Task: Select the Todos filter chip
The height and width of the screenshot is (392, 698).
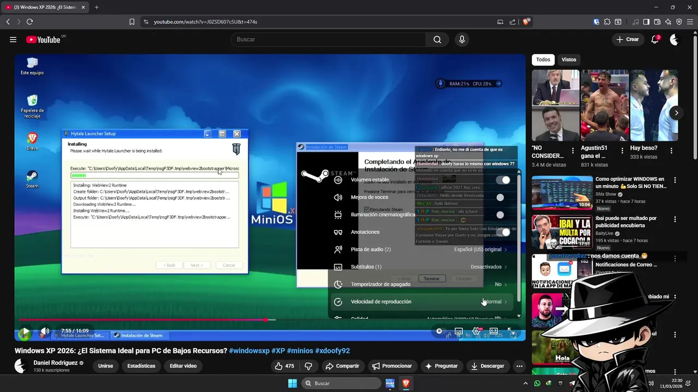Action: tap(543, 59)
